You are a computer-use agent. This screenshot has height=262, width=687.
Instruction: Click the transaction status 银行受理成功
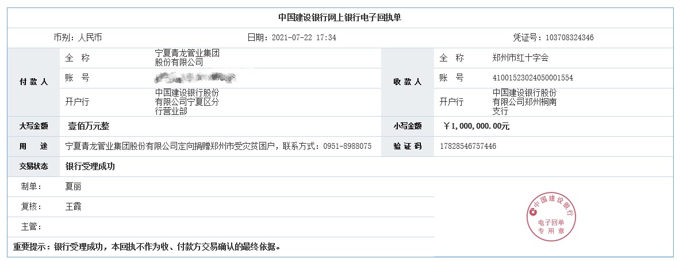pos(90,167)
